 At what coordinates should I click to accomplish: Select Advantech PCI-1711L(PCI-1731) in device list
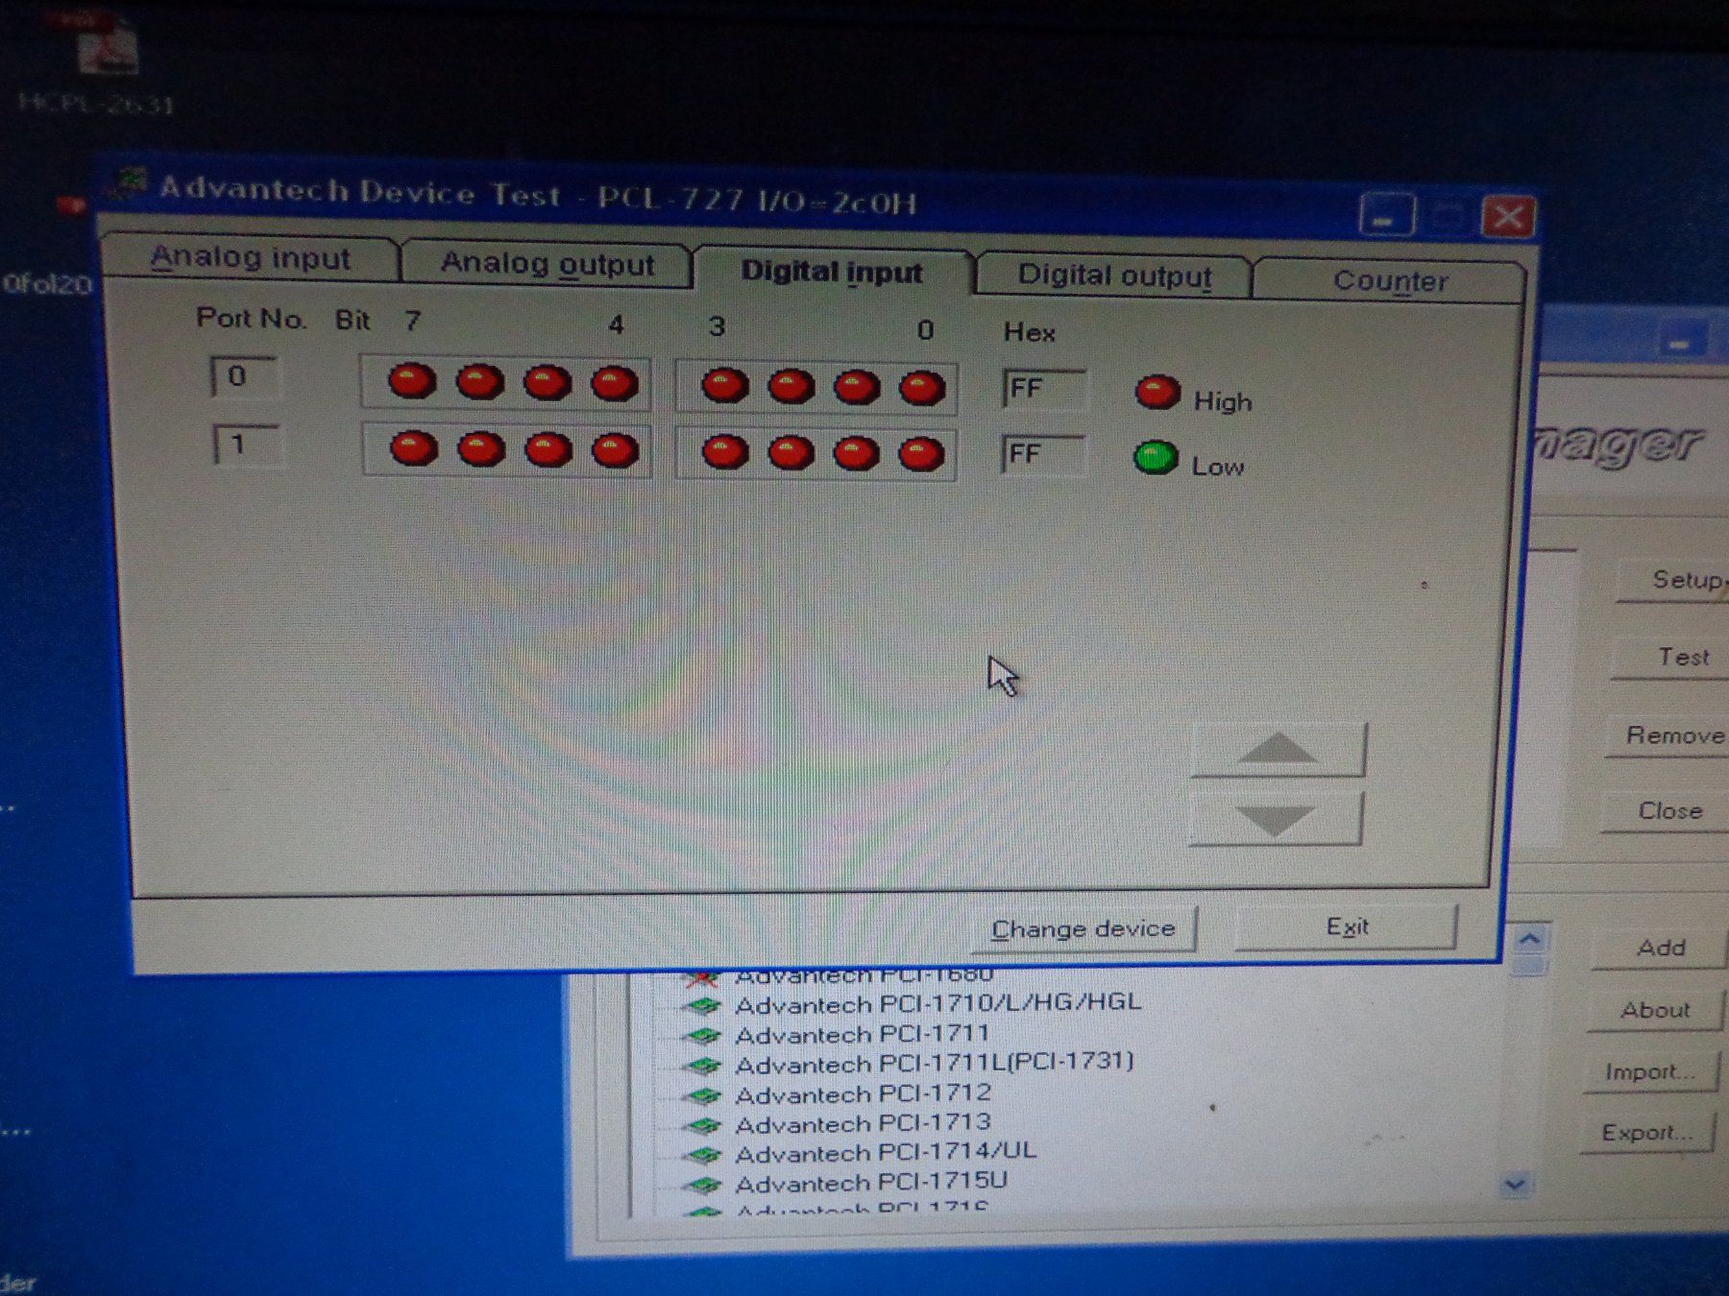tap(935, 1064)
